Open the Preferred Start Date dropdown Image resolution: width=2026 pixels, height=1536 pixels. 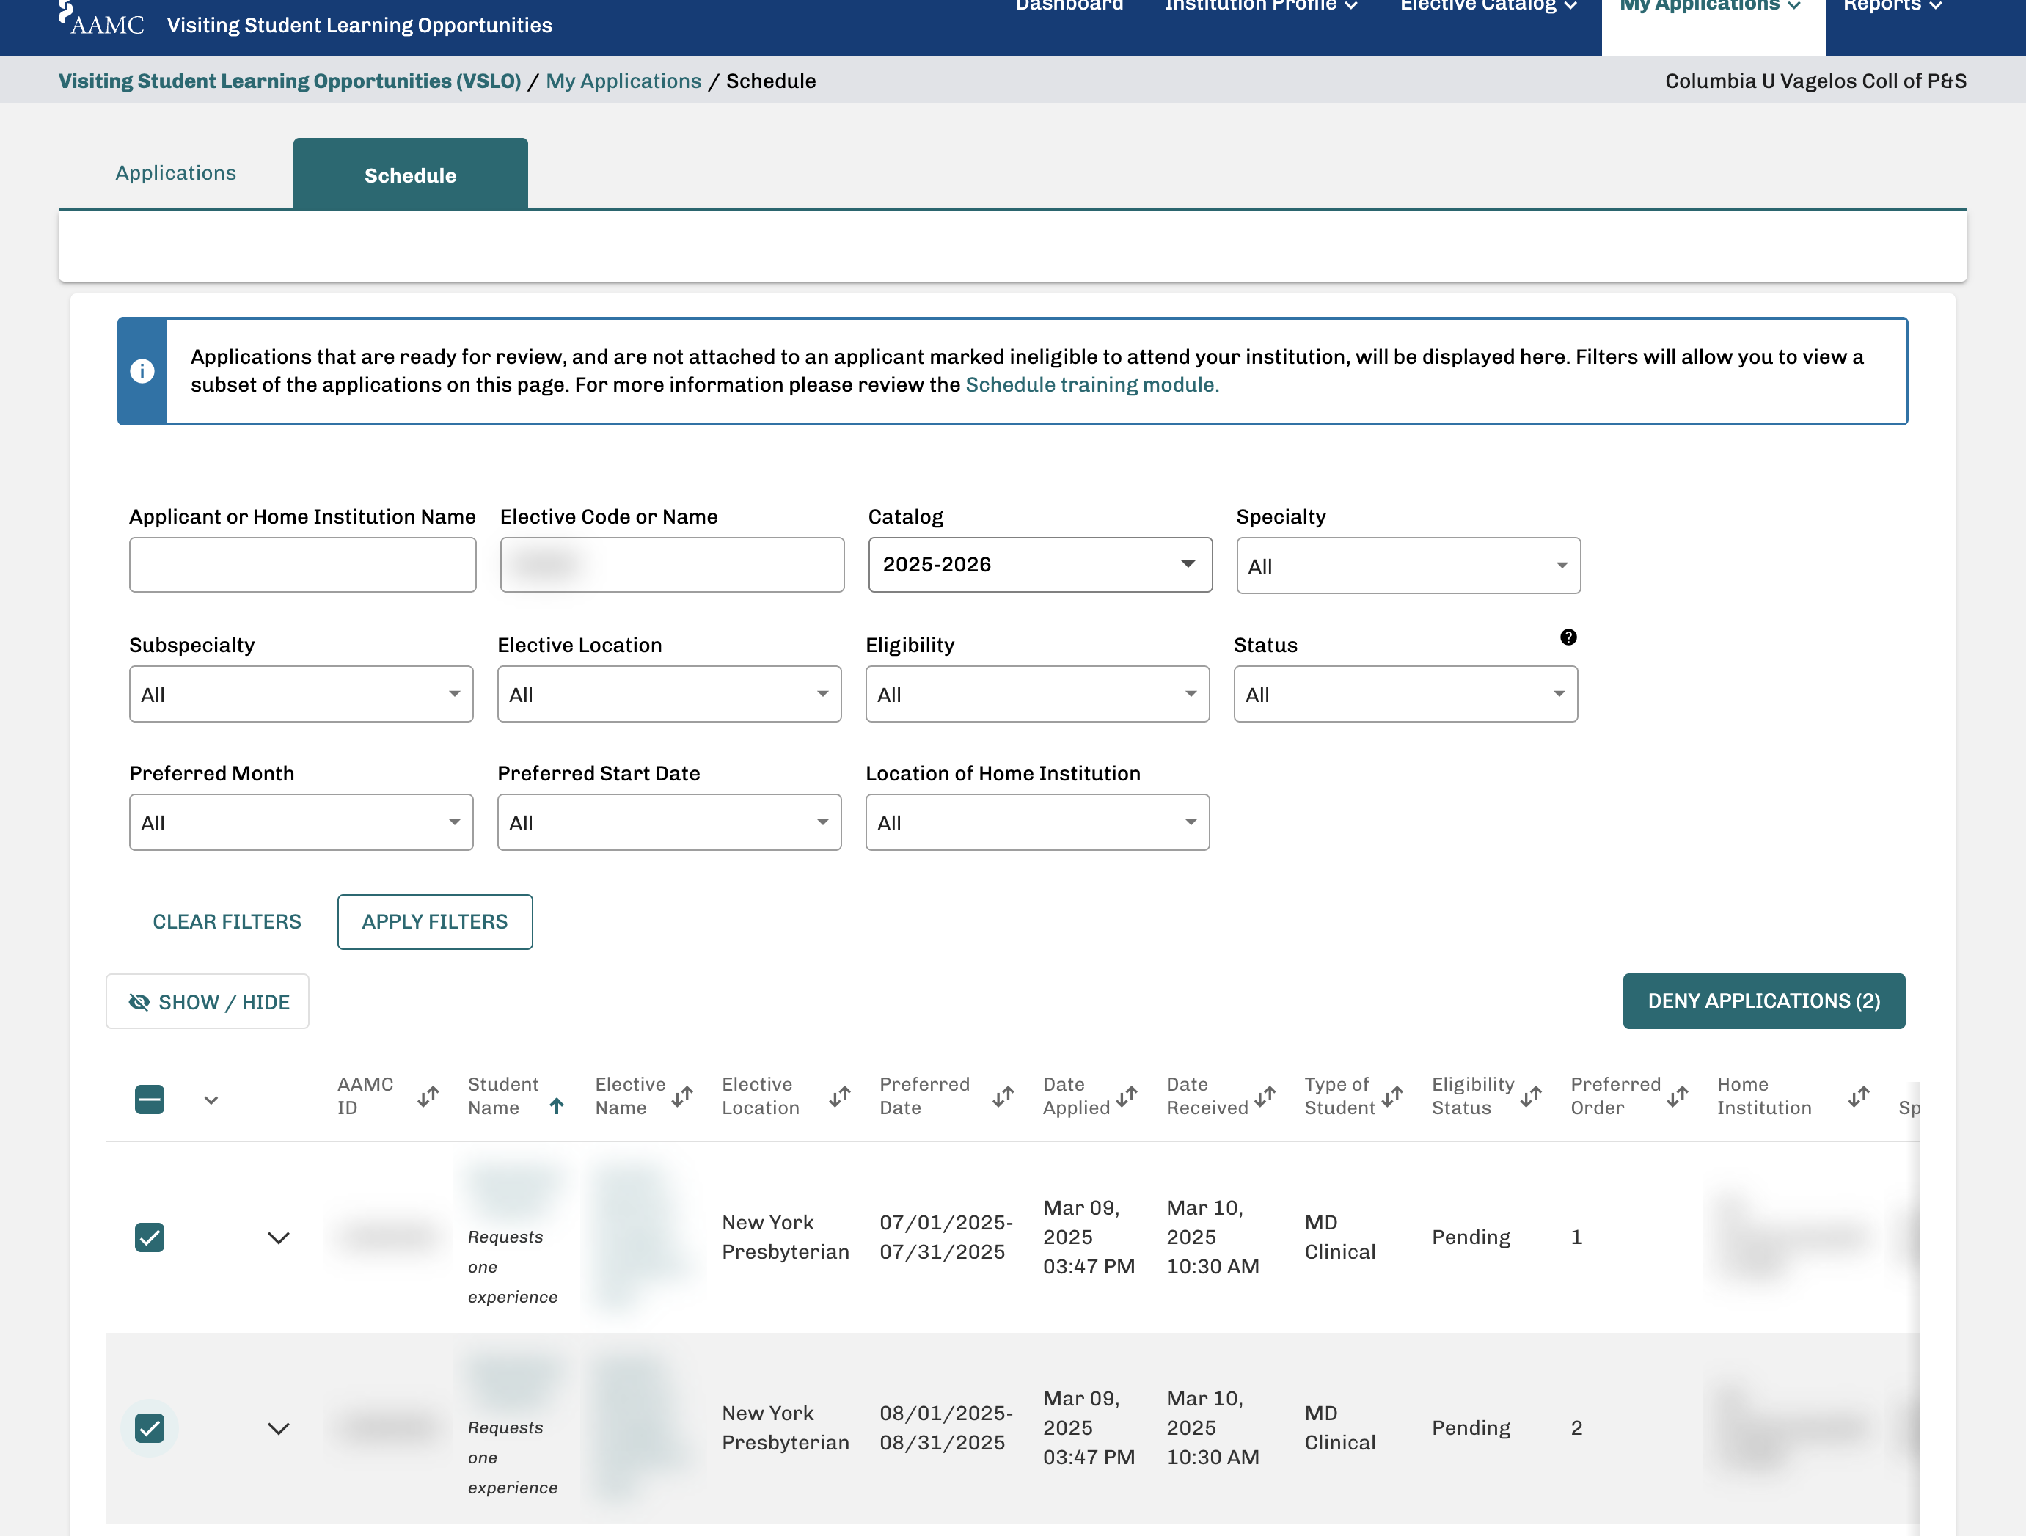pyautogui.click(x=669, y=822)
